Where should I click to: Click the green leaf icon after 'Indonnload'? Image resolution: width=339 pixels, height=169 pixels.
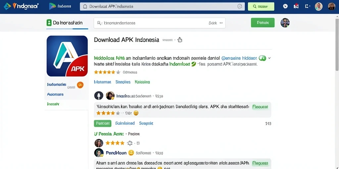pos(194,64)
